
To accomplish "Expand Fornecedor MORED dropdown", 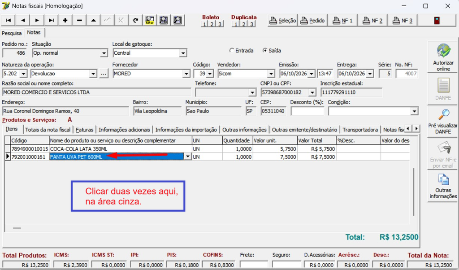I will pos(186,74).
